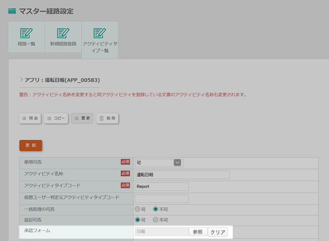Click the red 警告 message text

coord(133,95)
